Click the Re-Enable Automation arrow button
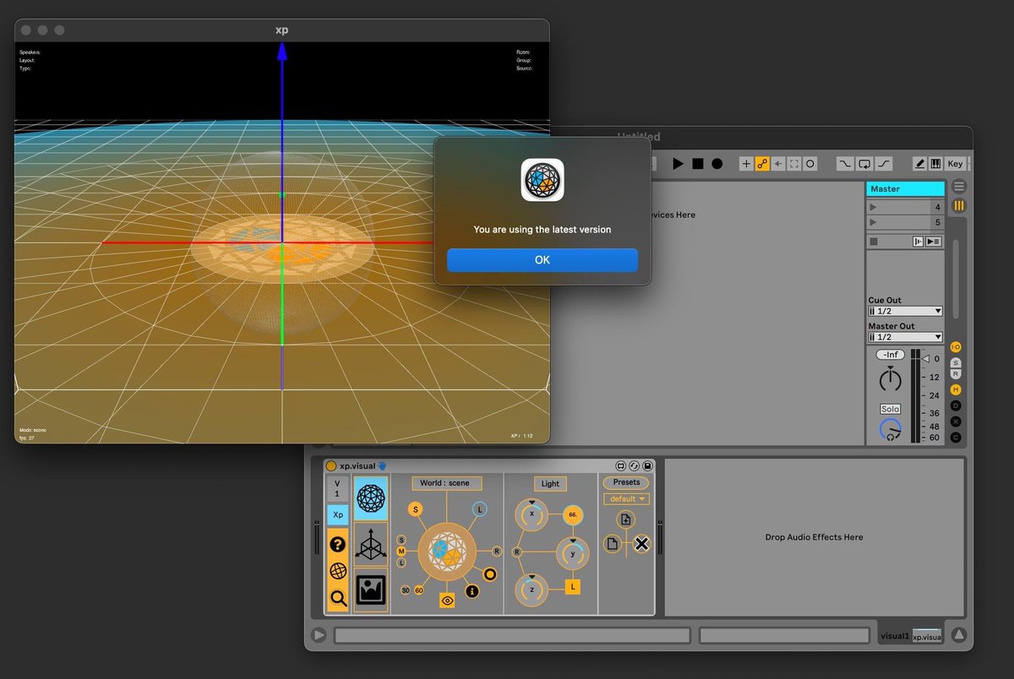 [x=778, y=164]
